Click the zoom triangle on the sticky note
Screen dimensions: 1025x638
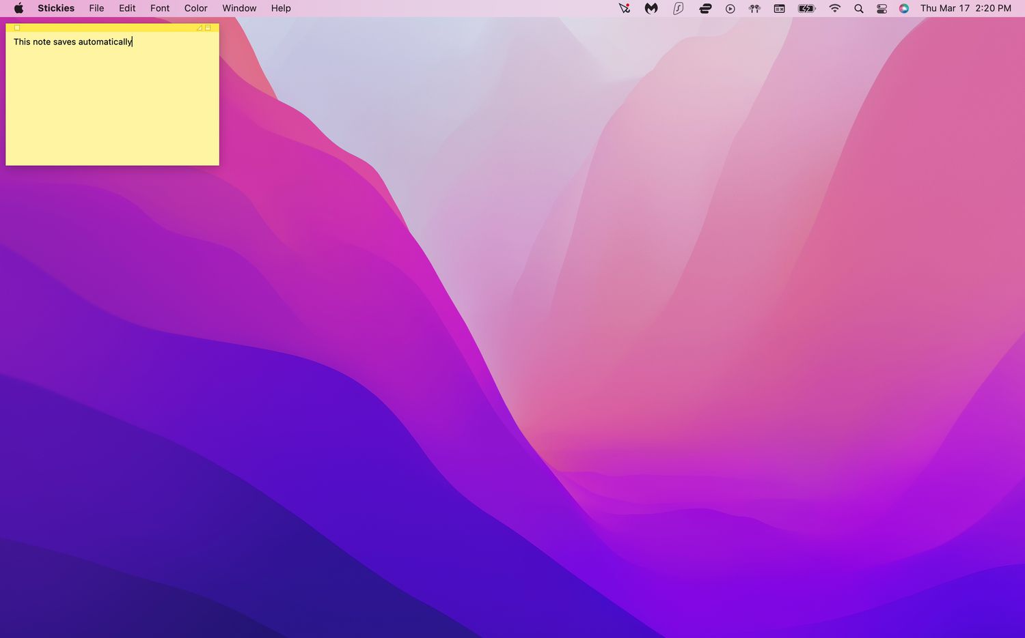pos(200,28)
